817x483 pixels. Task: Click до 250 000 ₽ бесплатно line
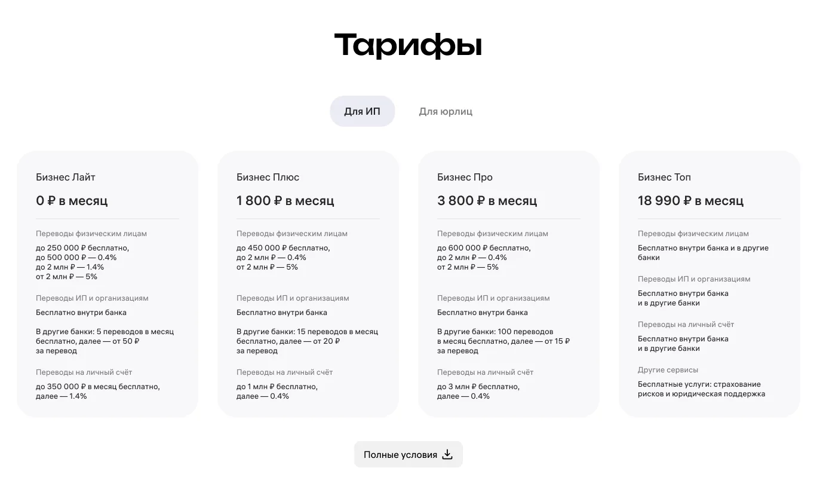82,248
